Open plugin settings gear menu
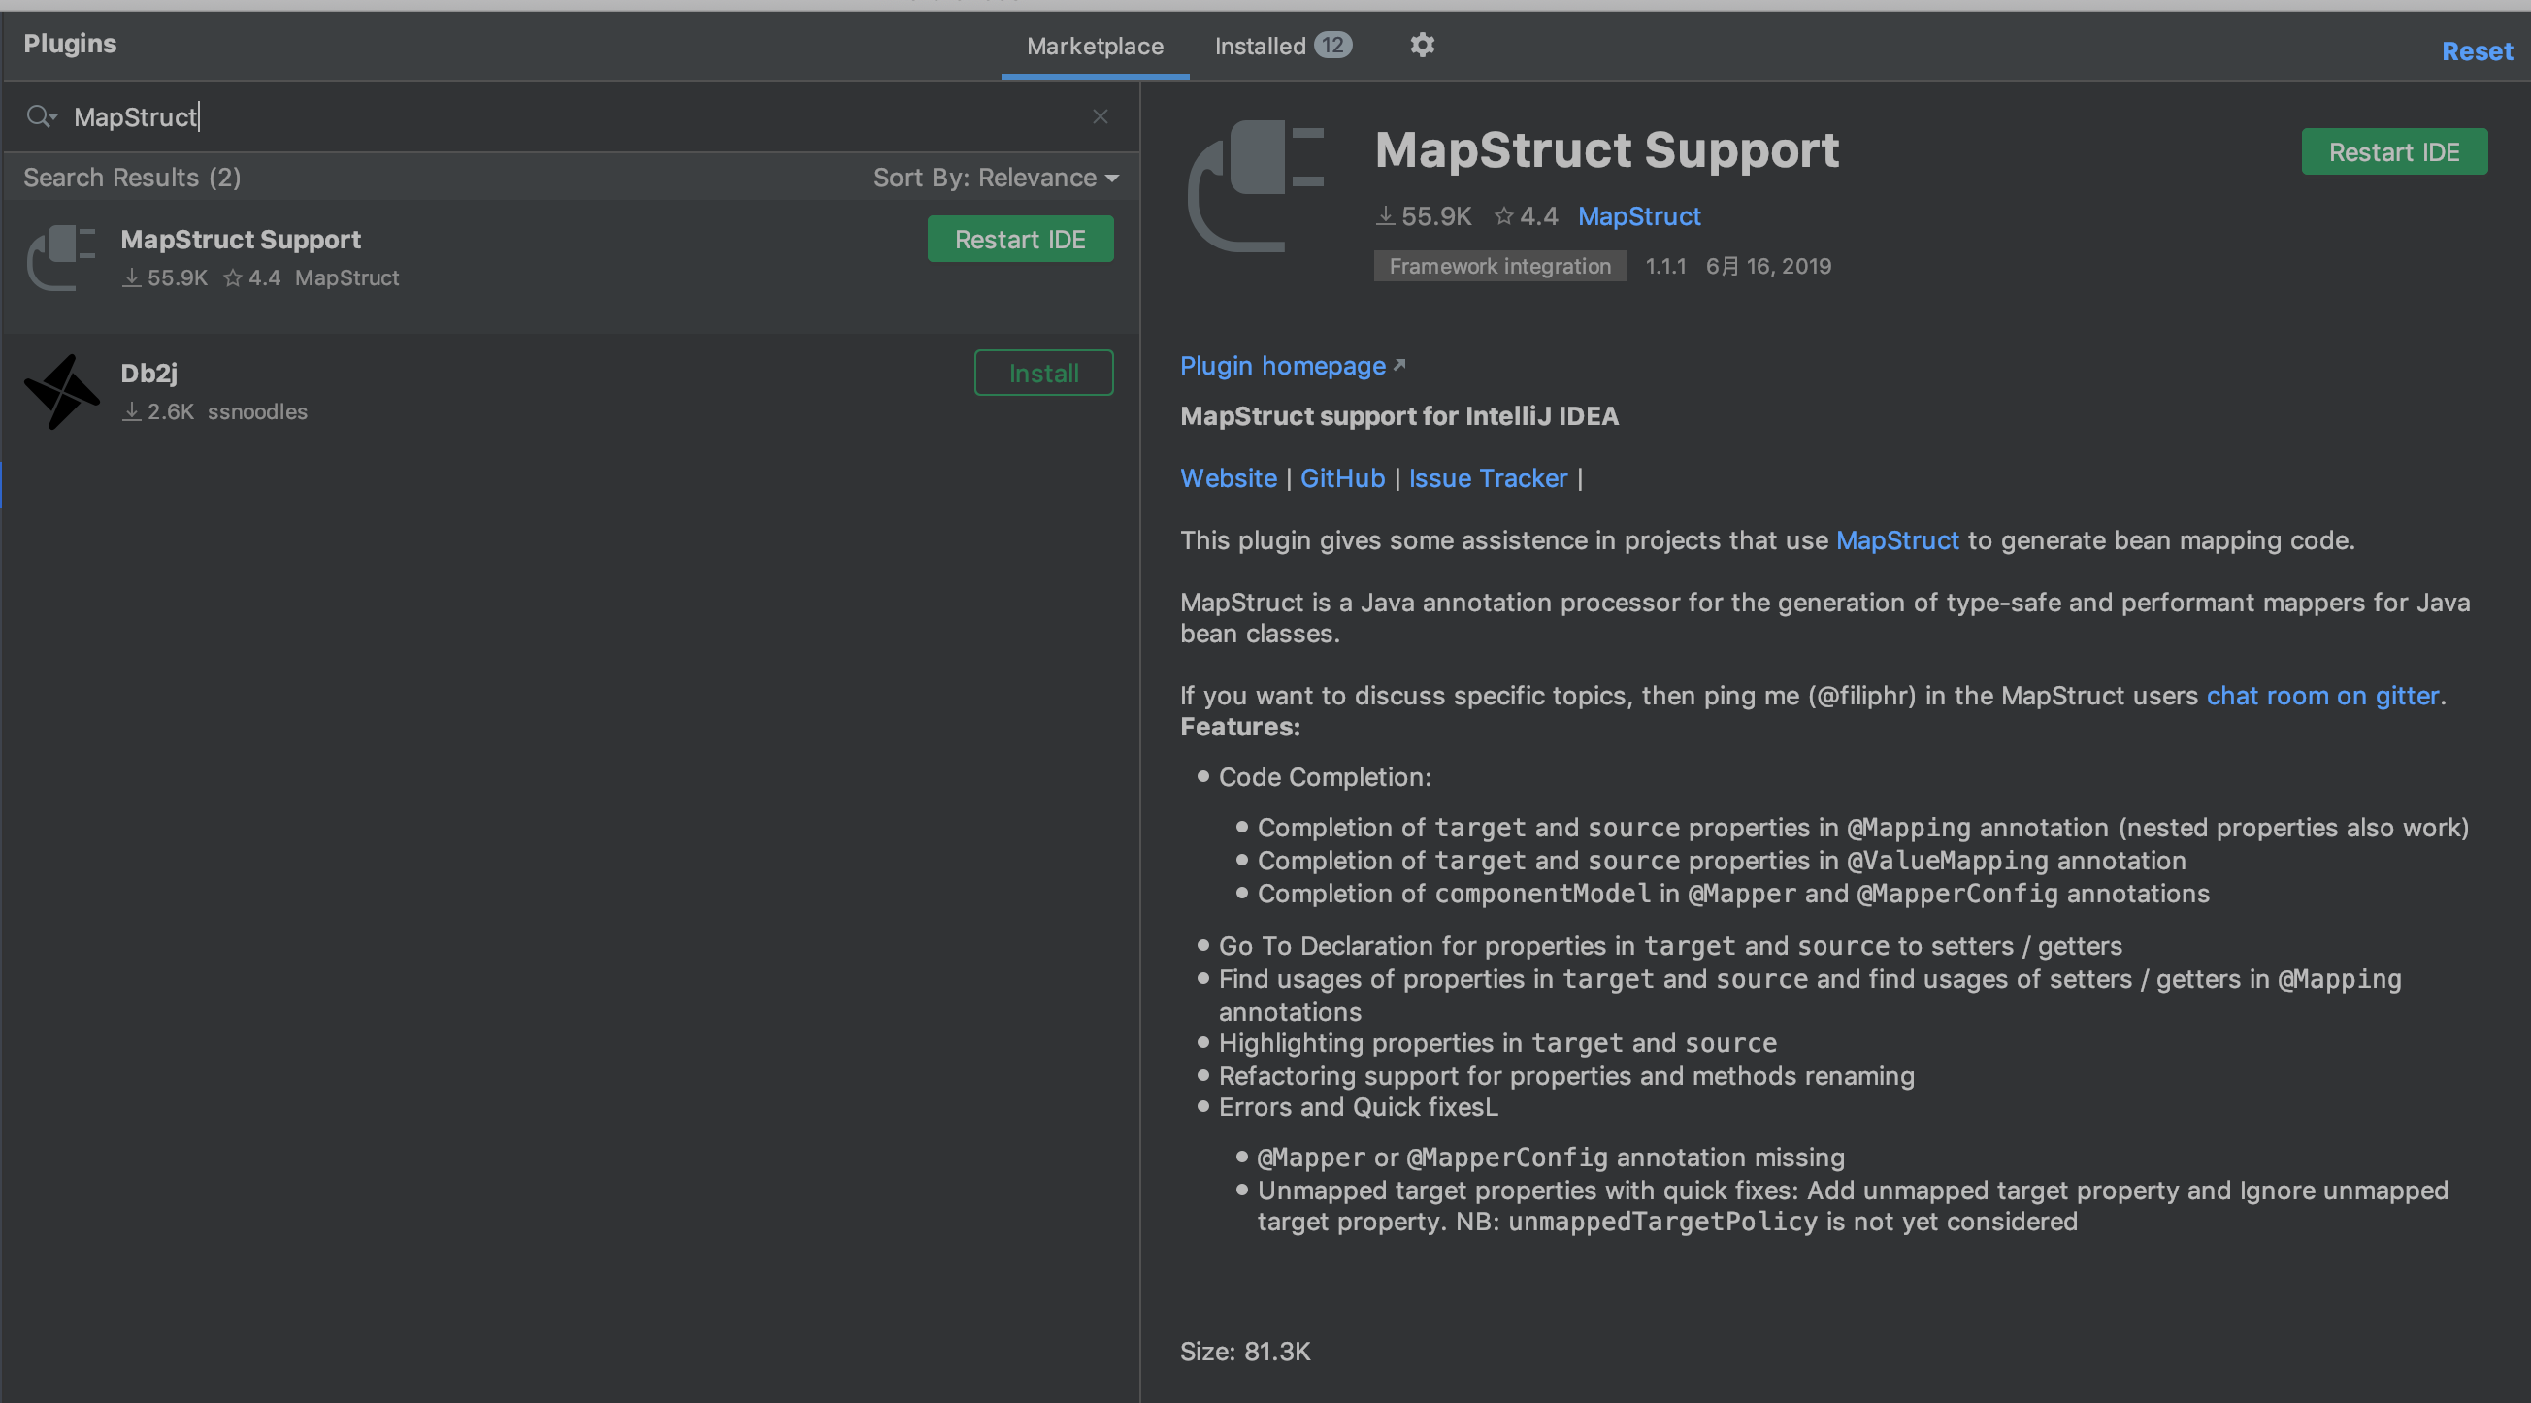The height and width of the screenshot is (1403, 2531). coord(1422,46)
